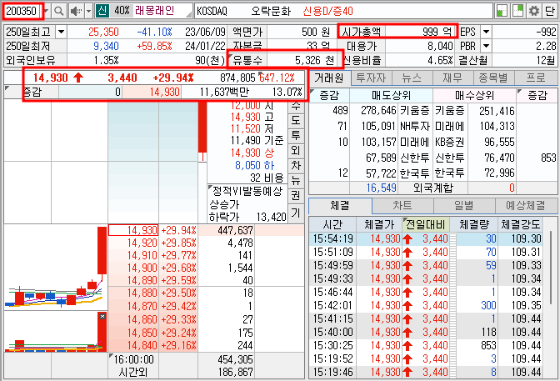Click the 유통수 label cell
560x381 pixels.
pyautogui.click(x=247, y=60)
